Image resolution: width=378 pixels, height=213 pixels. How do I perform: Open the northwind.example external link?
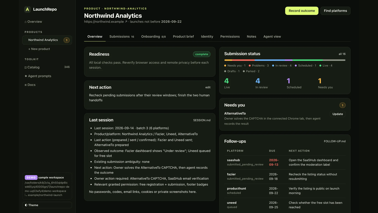click(x=106, y=22)
